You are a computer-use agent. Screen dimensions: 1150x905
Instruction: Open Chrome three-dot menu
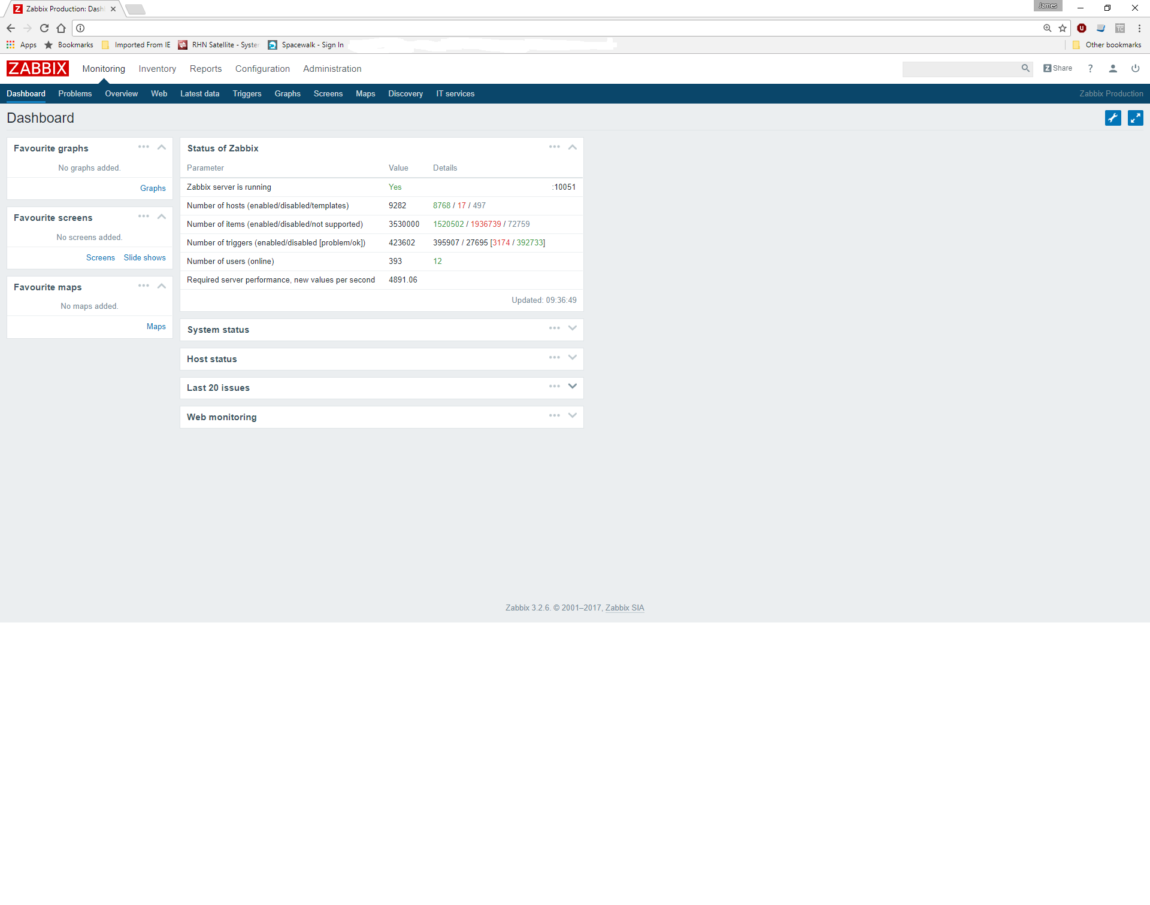(1139, 28)
